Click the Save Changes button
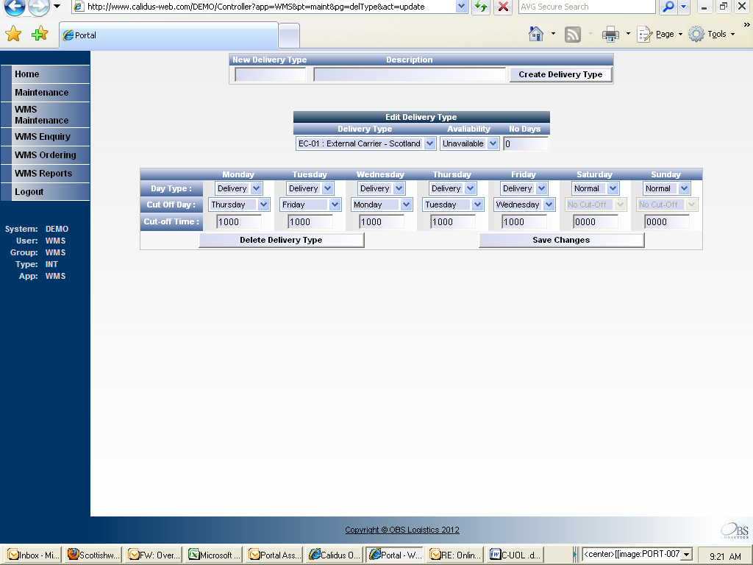Viewport: 753px width, 565px height. point(561,240)
